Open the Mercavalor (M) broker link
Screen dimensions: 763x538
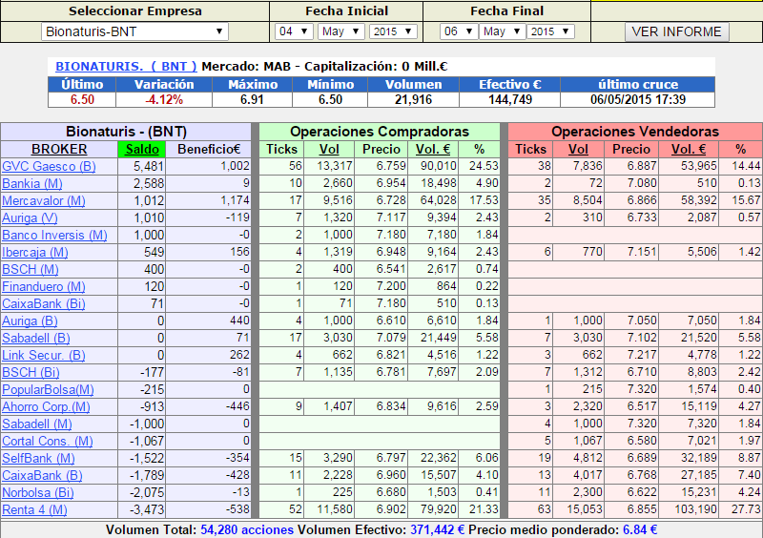point(44,200)
